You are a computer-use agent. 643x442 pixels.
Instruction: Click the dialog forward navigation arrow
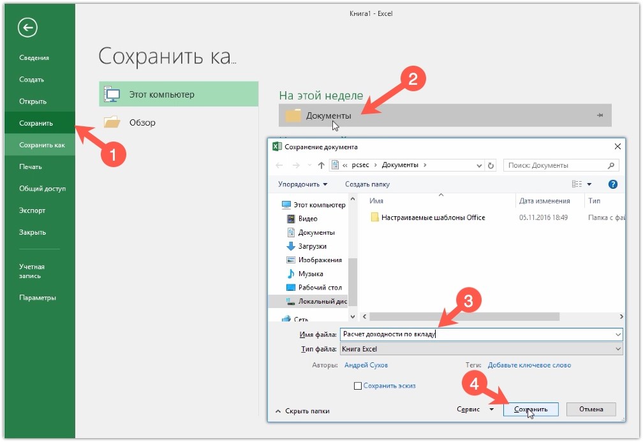click(x=296, y=165)
